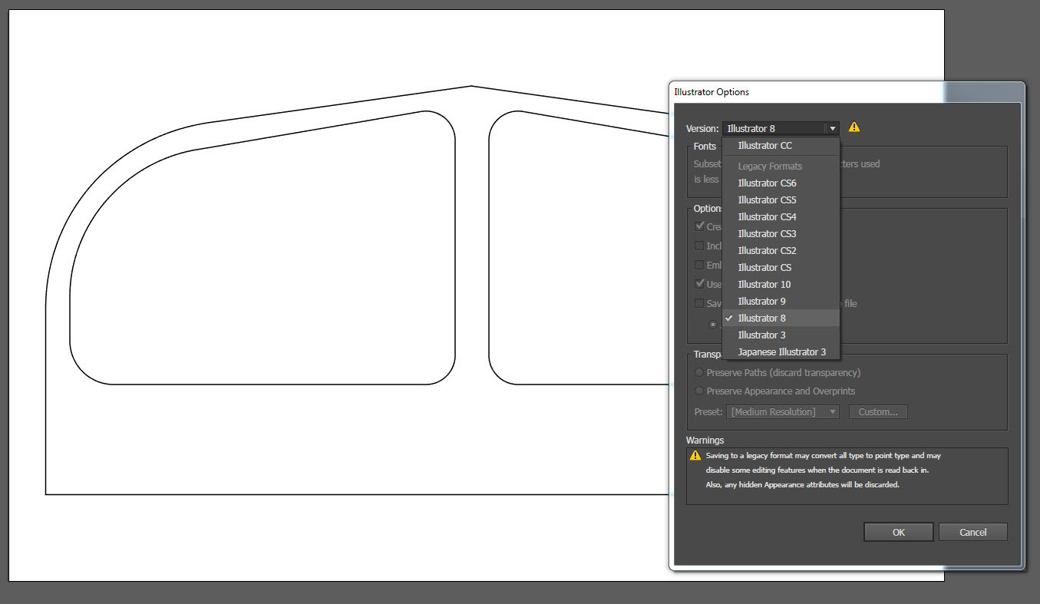Click the disabled Custom... button

878,412
